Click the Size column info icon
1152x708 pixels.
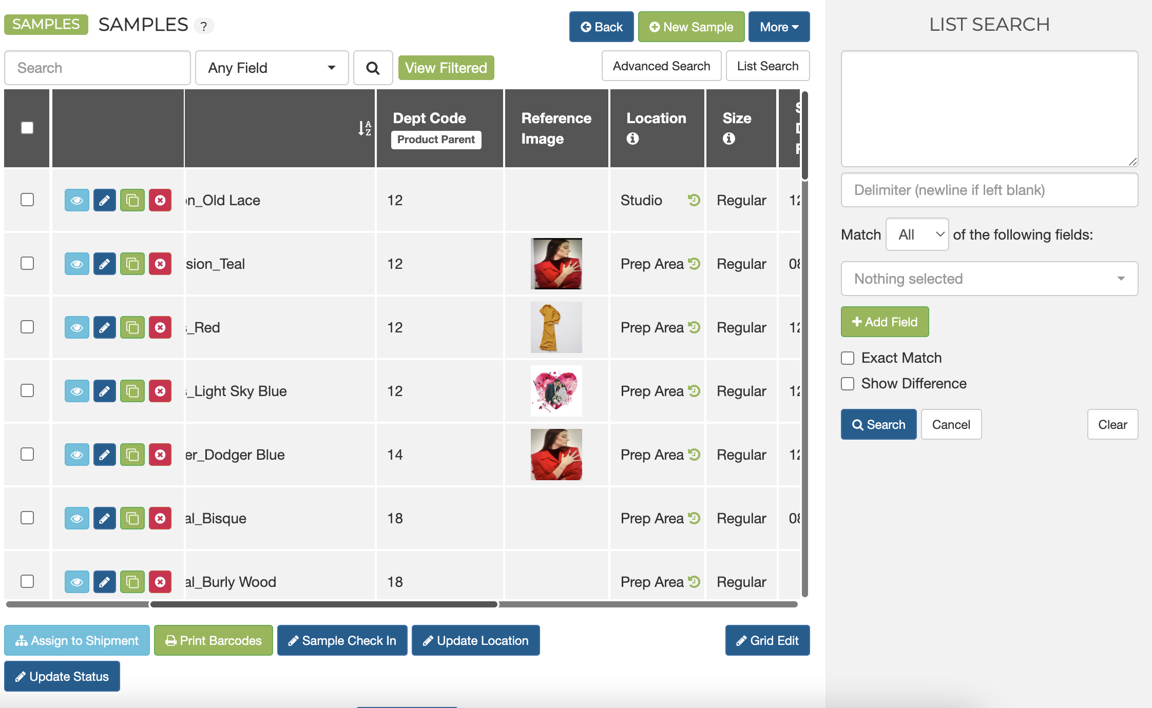tap(728, 139)
